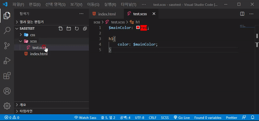The height and width of the screenshot is (121, 259).
Task: Start Watch Sass in status bar
Action: [x=85, y=117]
